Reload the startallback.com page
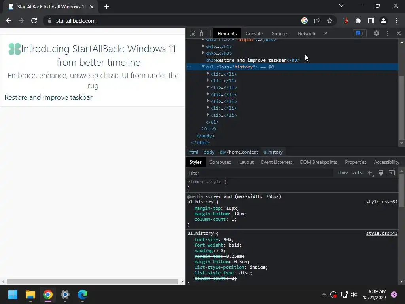Screen dimensions: 405x304 click(x=34, y=21)
